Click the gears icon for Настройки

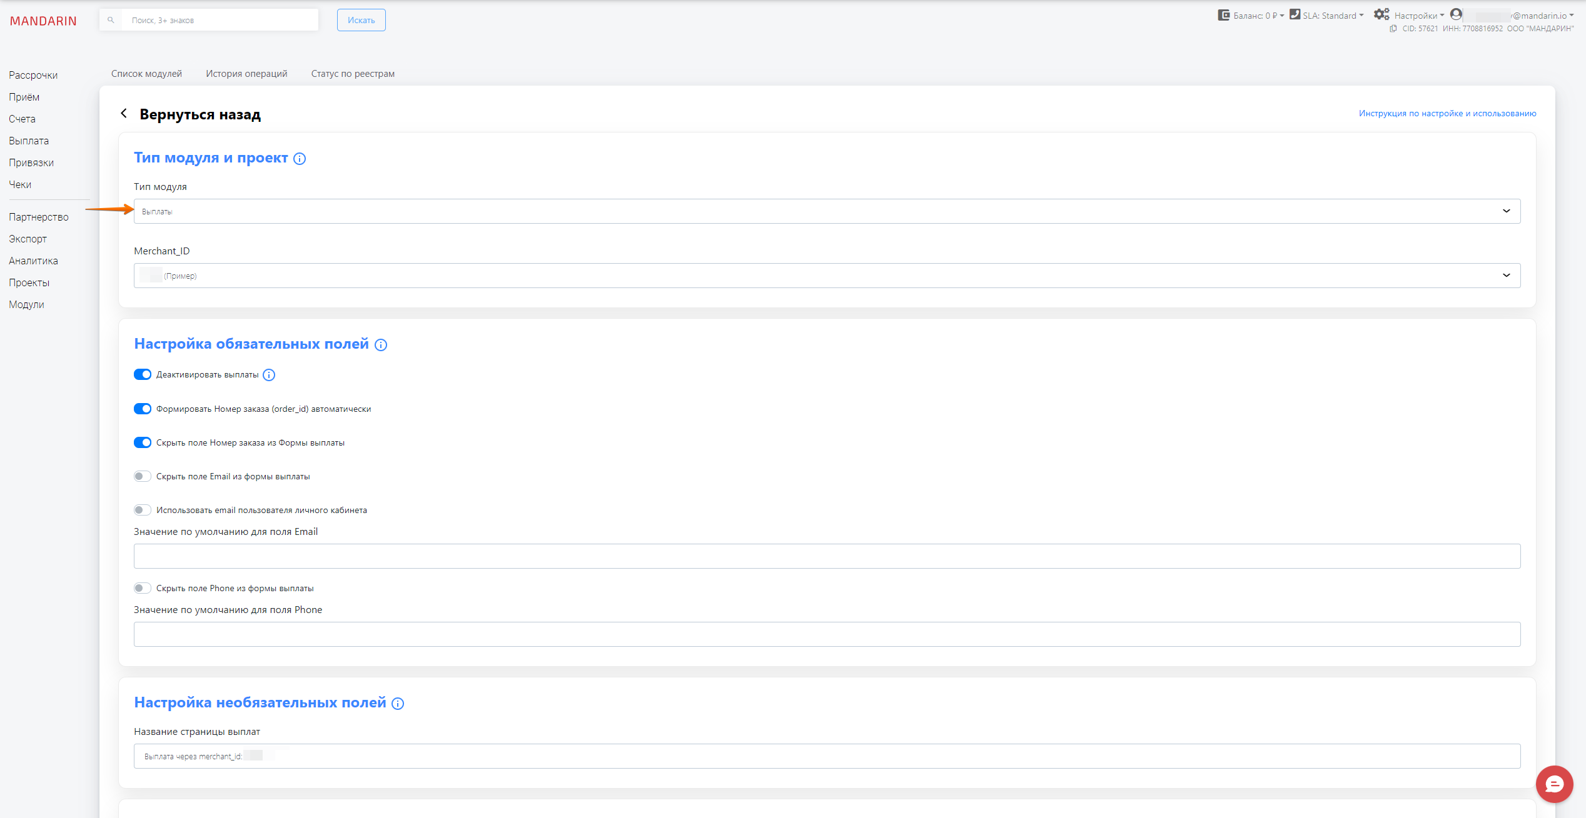[1381, 14]
